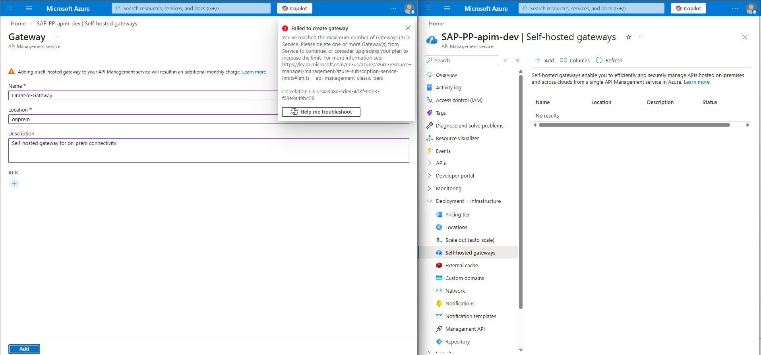
Task: Favorite the resource with star icon
Action: coord(629,37)
